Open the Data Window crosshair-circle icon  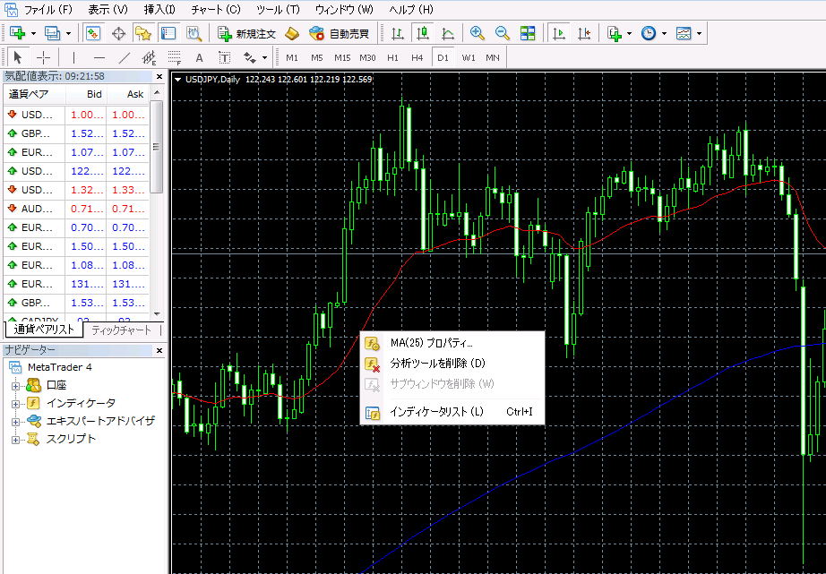[x=119, y=33]
